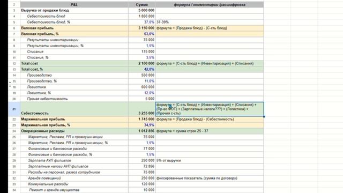Select the 3,5% write-offs percentage cell
This screenshot has width=343, height=193.
point(141,57)
